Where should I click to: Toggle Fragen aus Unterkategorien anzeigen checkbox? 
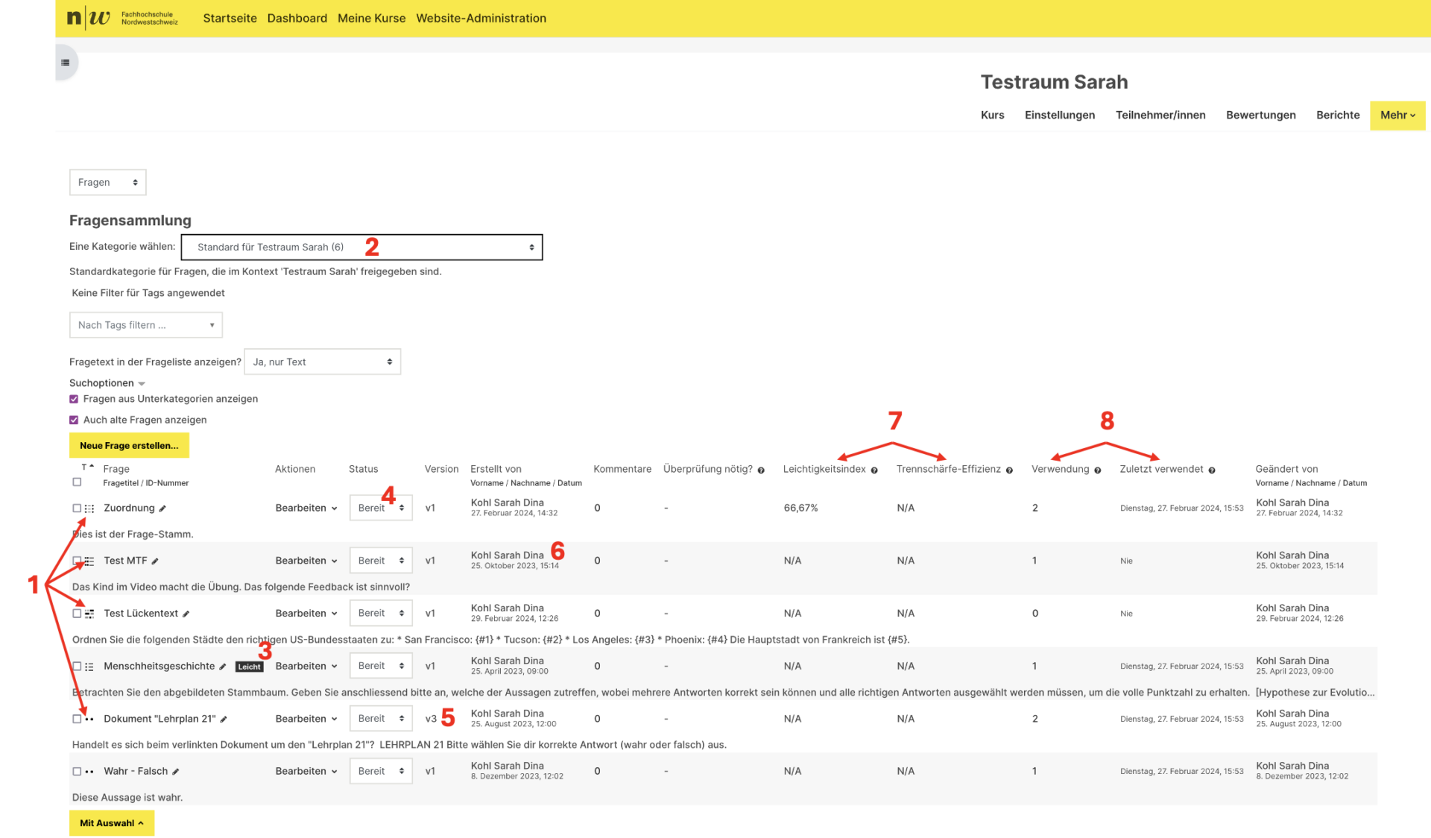tap(74, 399)
